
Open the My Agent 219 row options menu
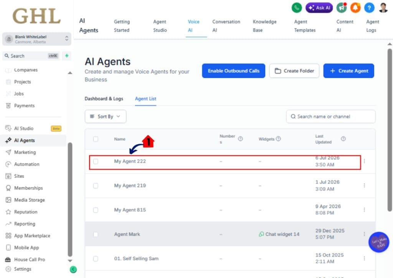365,185
